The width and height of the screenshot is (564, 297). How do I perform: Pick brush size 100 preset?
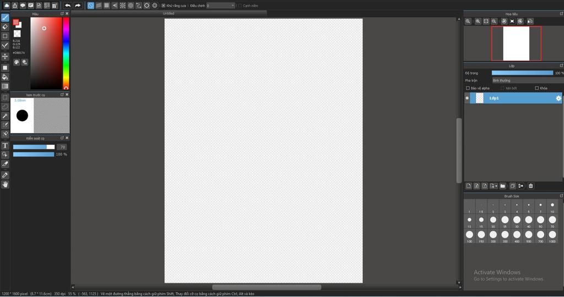pyautogui.click(x=469, y=236)
